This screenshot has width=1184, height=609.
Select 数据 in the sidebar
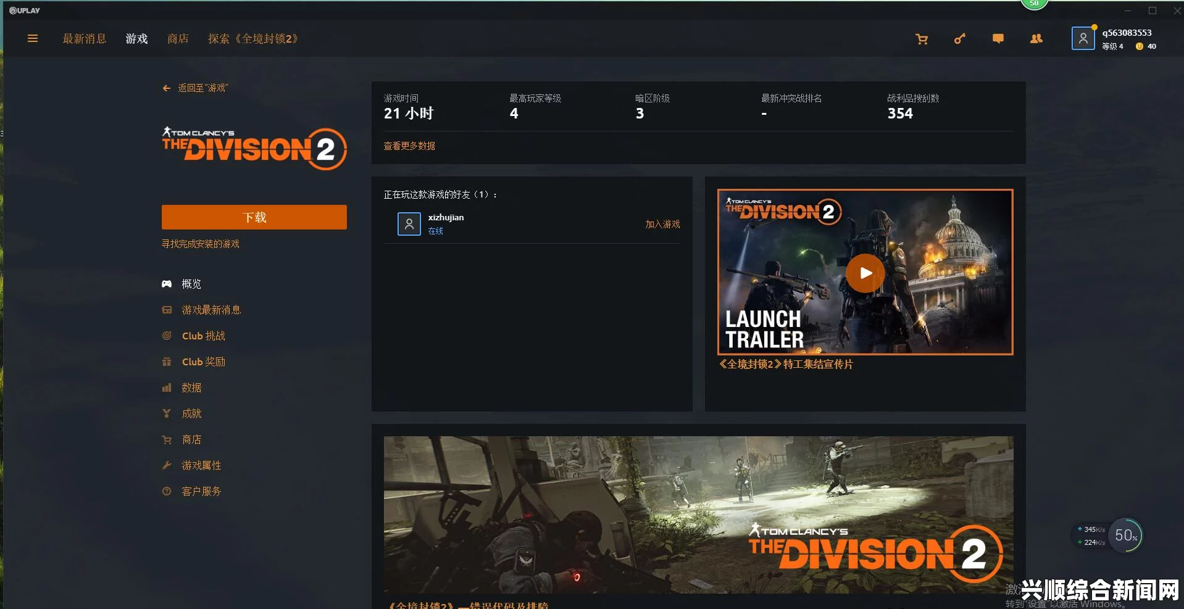(191, 387)
